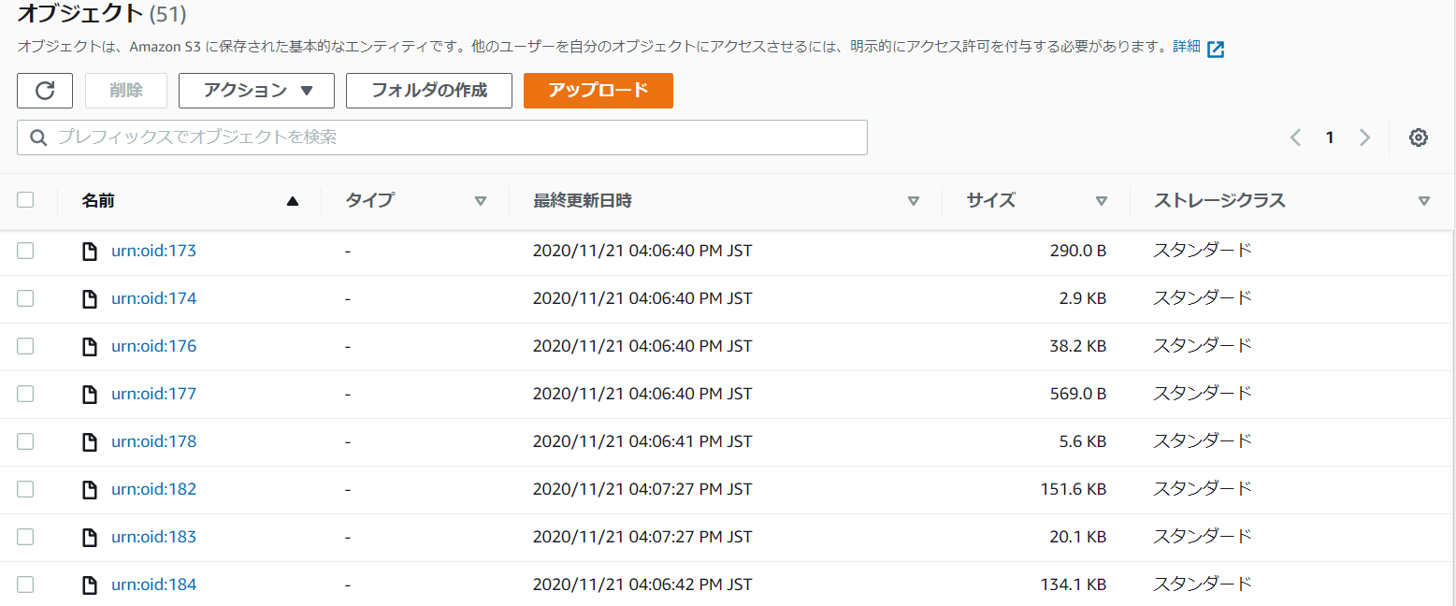Viewport: 1456px width, 606px height.
Task: Open table preferences gear icon
Action: point(1419,137)
